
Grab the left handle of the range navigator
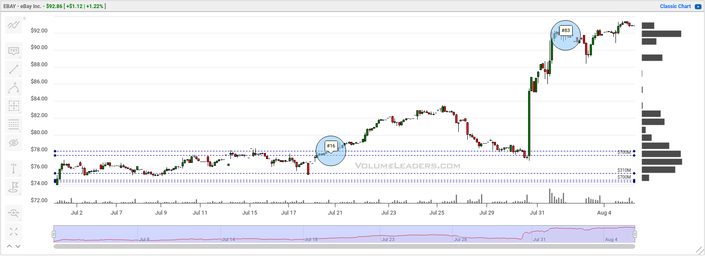pos(54,234)
